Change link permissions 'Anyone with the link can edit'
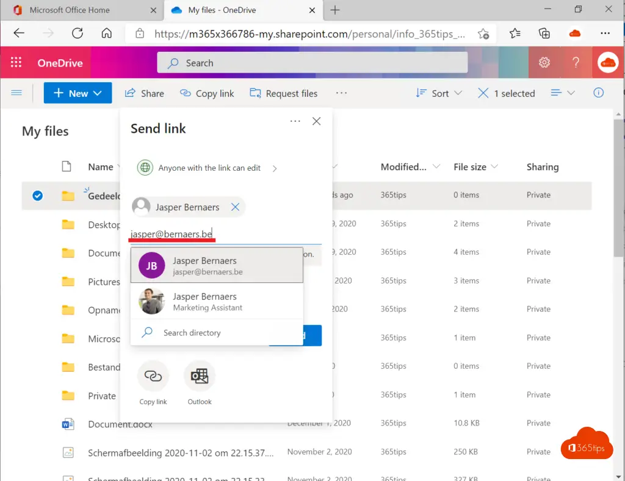The image size is (625, 481). click(x=208, y=168)
